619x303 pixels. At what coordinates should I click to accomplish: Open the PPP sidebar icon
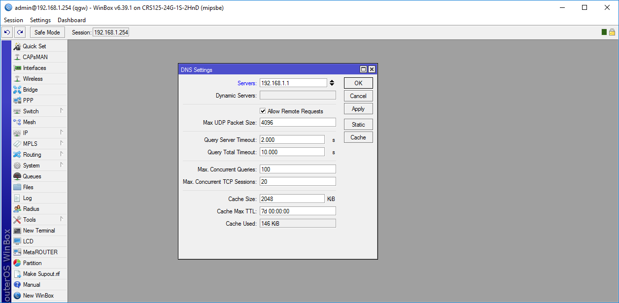pyautogui.click(x=17, y=101)
